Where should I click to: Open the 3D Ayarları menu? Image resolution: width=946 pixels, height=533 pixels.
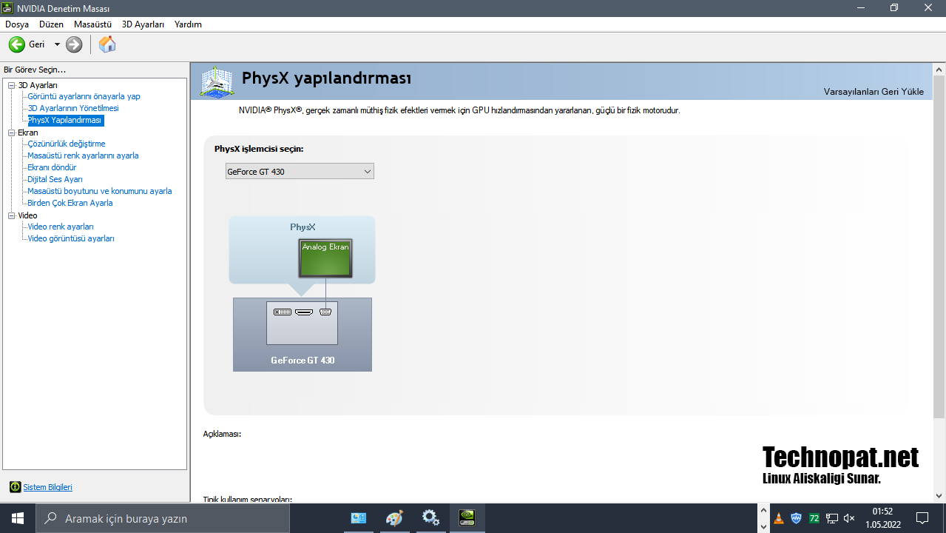pos(143,24)
